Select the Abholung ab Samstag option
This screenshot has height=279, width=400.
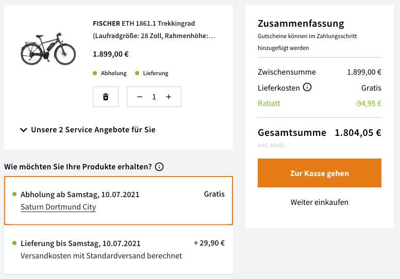(x=119, y=201)
